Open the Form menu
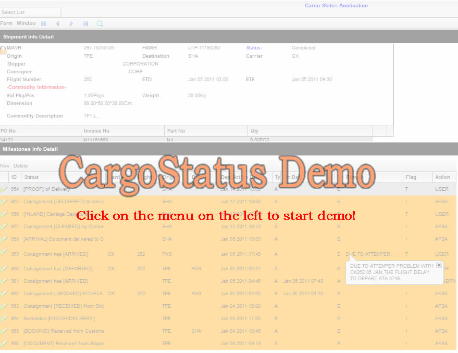This screenshot has width=458, height=353. click(x=6, y=23)
